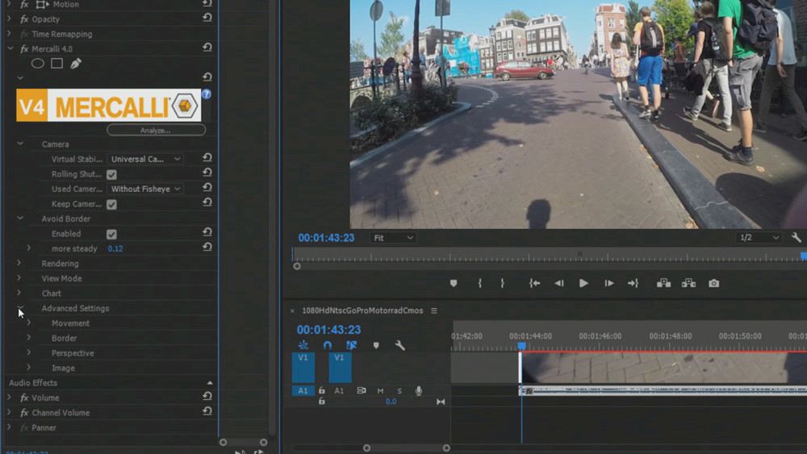Toggle timeline Snap magnet icon

click(x=328, y=345)
